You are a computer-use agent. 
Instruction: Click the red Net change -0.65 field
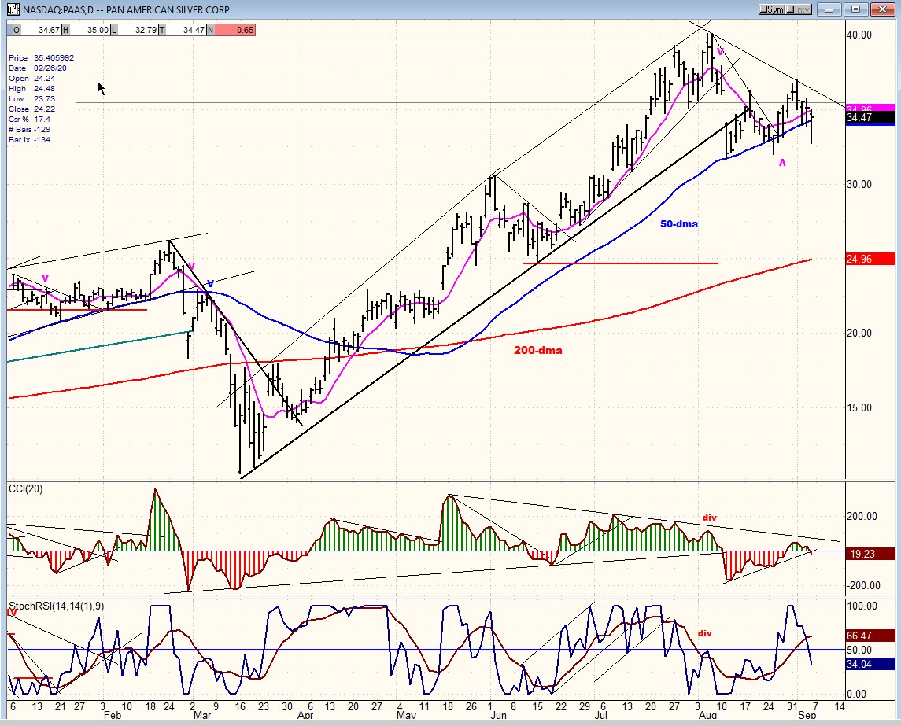coord(235,30)
